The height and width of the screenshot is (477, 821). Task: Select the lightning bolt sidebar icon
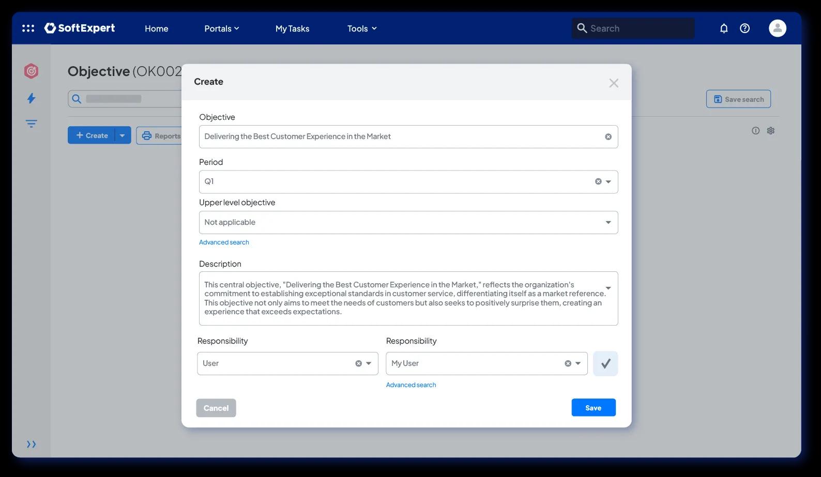[32, 98]
